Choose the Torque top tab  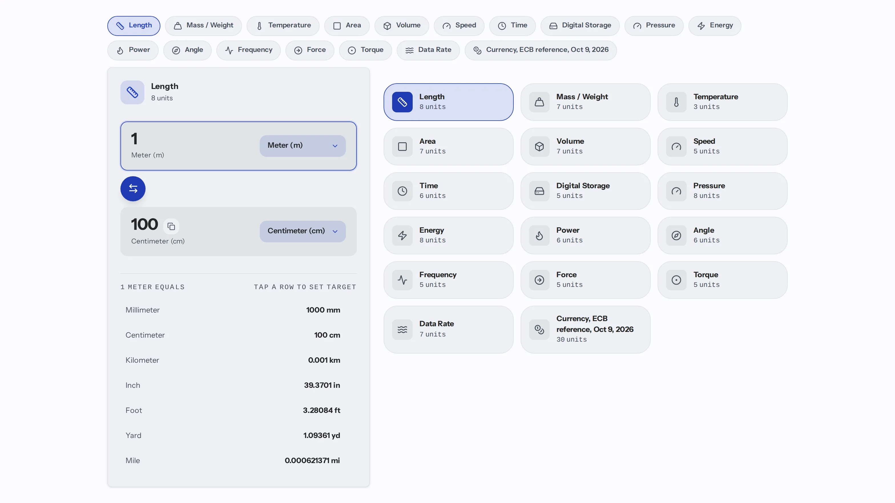[x=365, y=50]
